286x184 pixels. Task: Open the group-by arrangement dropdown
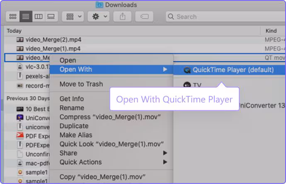[x=73, y=17]
